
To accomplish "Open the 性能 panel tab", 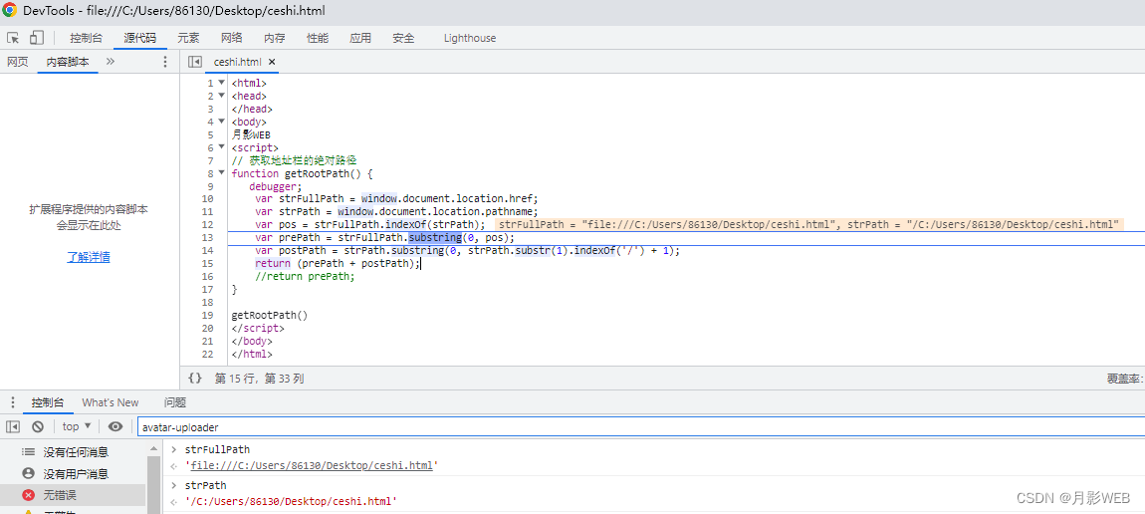I will click(318, 38).
